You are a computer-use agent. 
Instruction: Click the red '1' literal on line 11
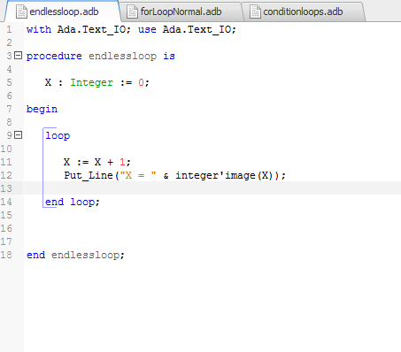[122, 162]
